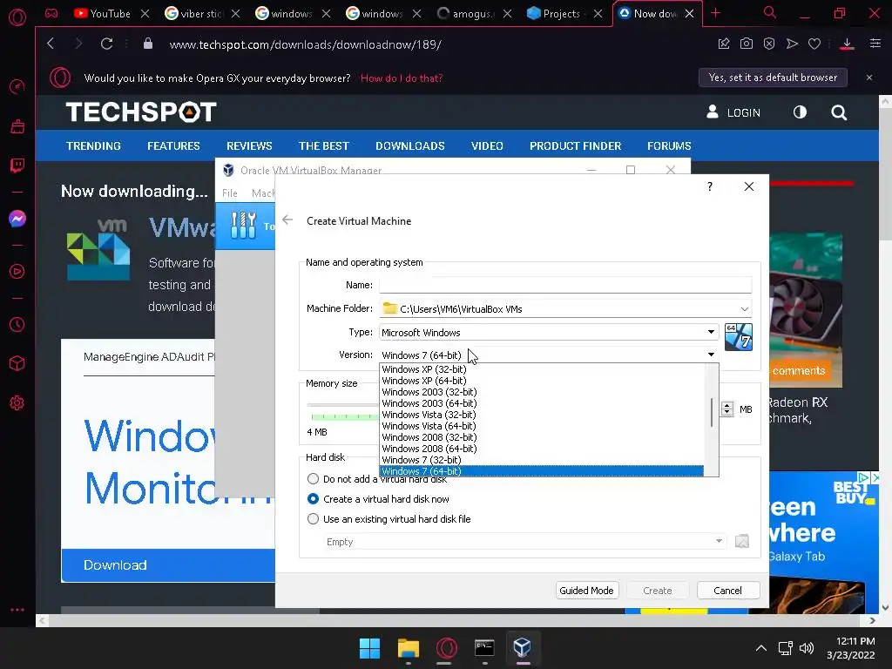Open Extensions cube icon in sidebar
The width and height of the screenshot is (892, 669).
click(x=17, y=363)
